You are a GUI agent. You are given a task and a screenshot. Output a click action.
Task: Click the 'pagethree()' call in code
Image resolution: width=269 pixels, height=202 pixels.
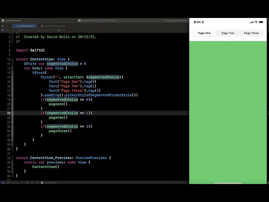tap(60, 131)
